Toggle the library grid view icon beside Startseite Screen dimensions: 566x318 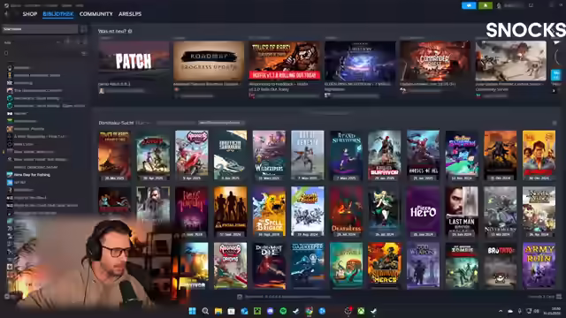pyautogui.click(x=83, y=29)
